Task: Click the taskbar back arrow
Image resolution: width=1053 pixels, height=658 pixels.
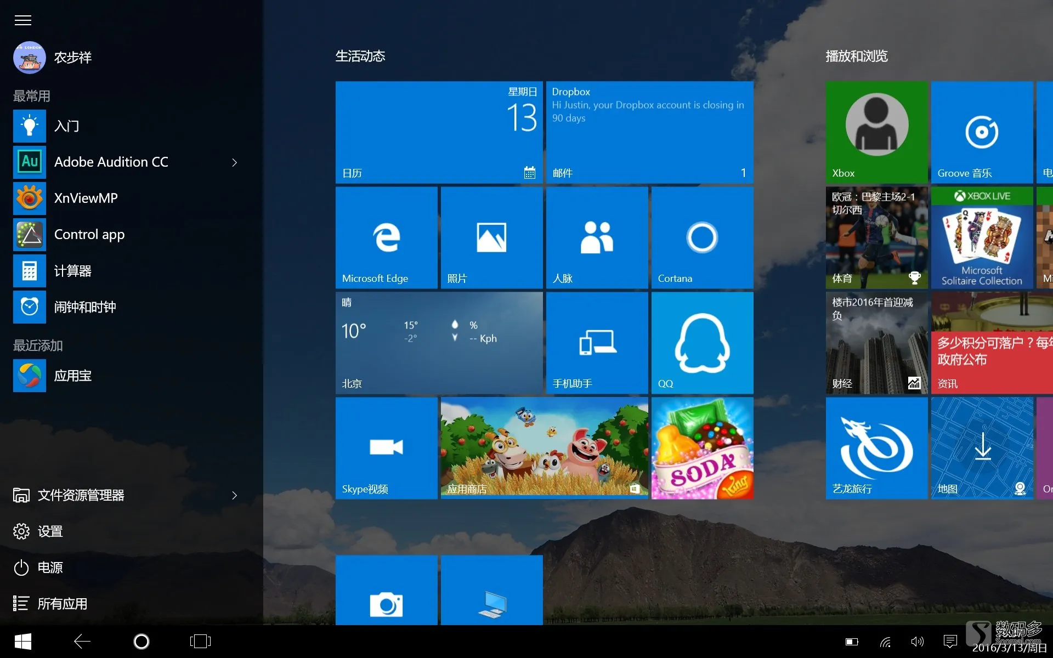Action: click(82, 641)
